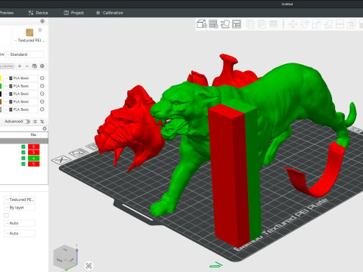
Task: Click the Add plate toolbar icon
Action: 213,24
